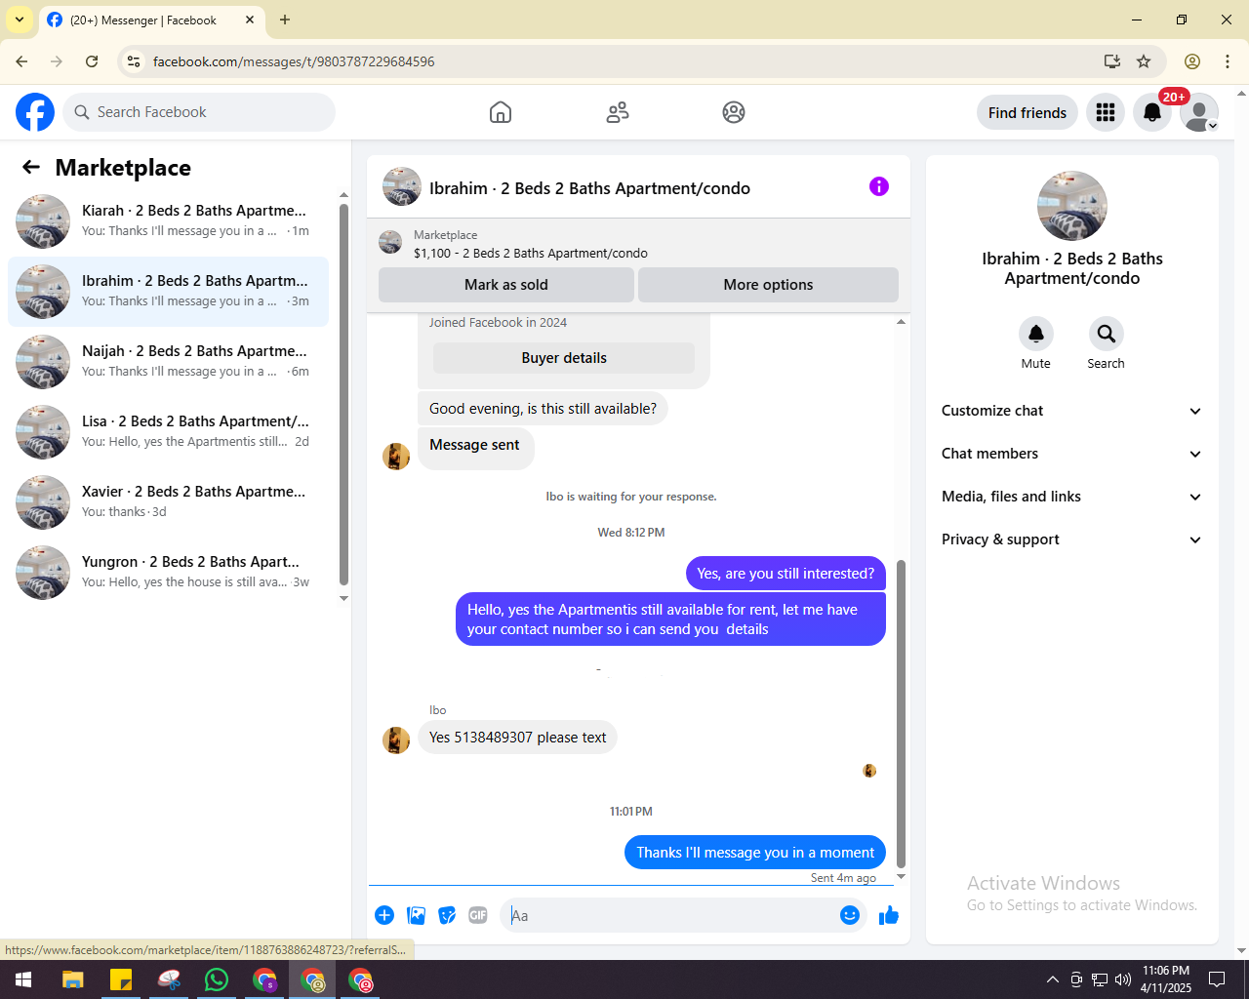Click the message 'Yes 5138489307 please text'
1249x999 pixels.
point(518,738)
